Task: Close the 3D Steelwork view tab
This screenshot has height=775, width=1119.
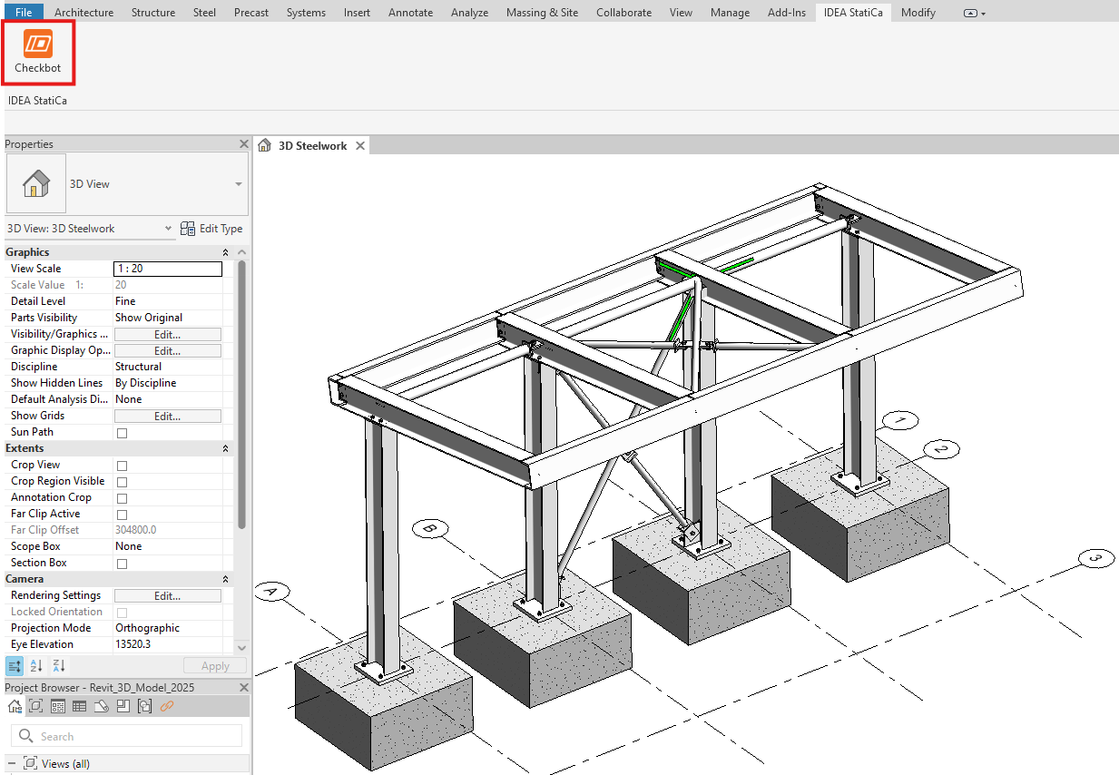Action: click(360, 145)
